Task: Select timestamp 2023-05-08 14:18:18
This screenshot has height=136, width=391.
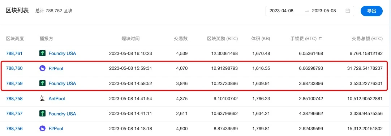Action: [x=131, y=129]
